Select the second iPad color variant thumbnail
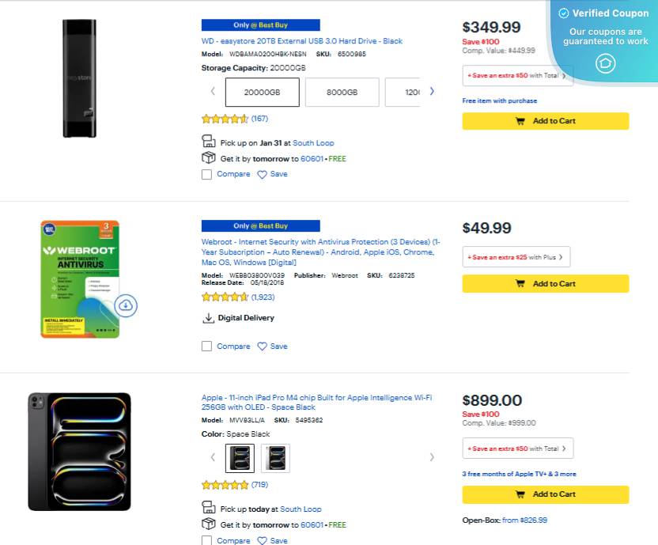Screen dimensions: 658x545 point(274,457)
